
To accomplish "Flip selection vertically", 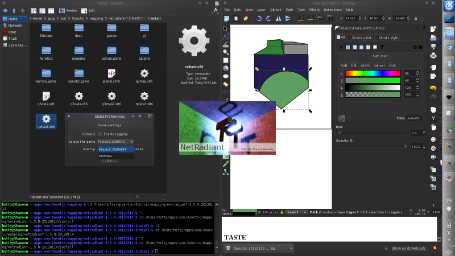I will click(288, 18).
